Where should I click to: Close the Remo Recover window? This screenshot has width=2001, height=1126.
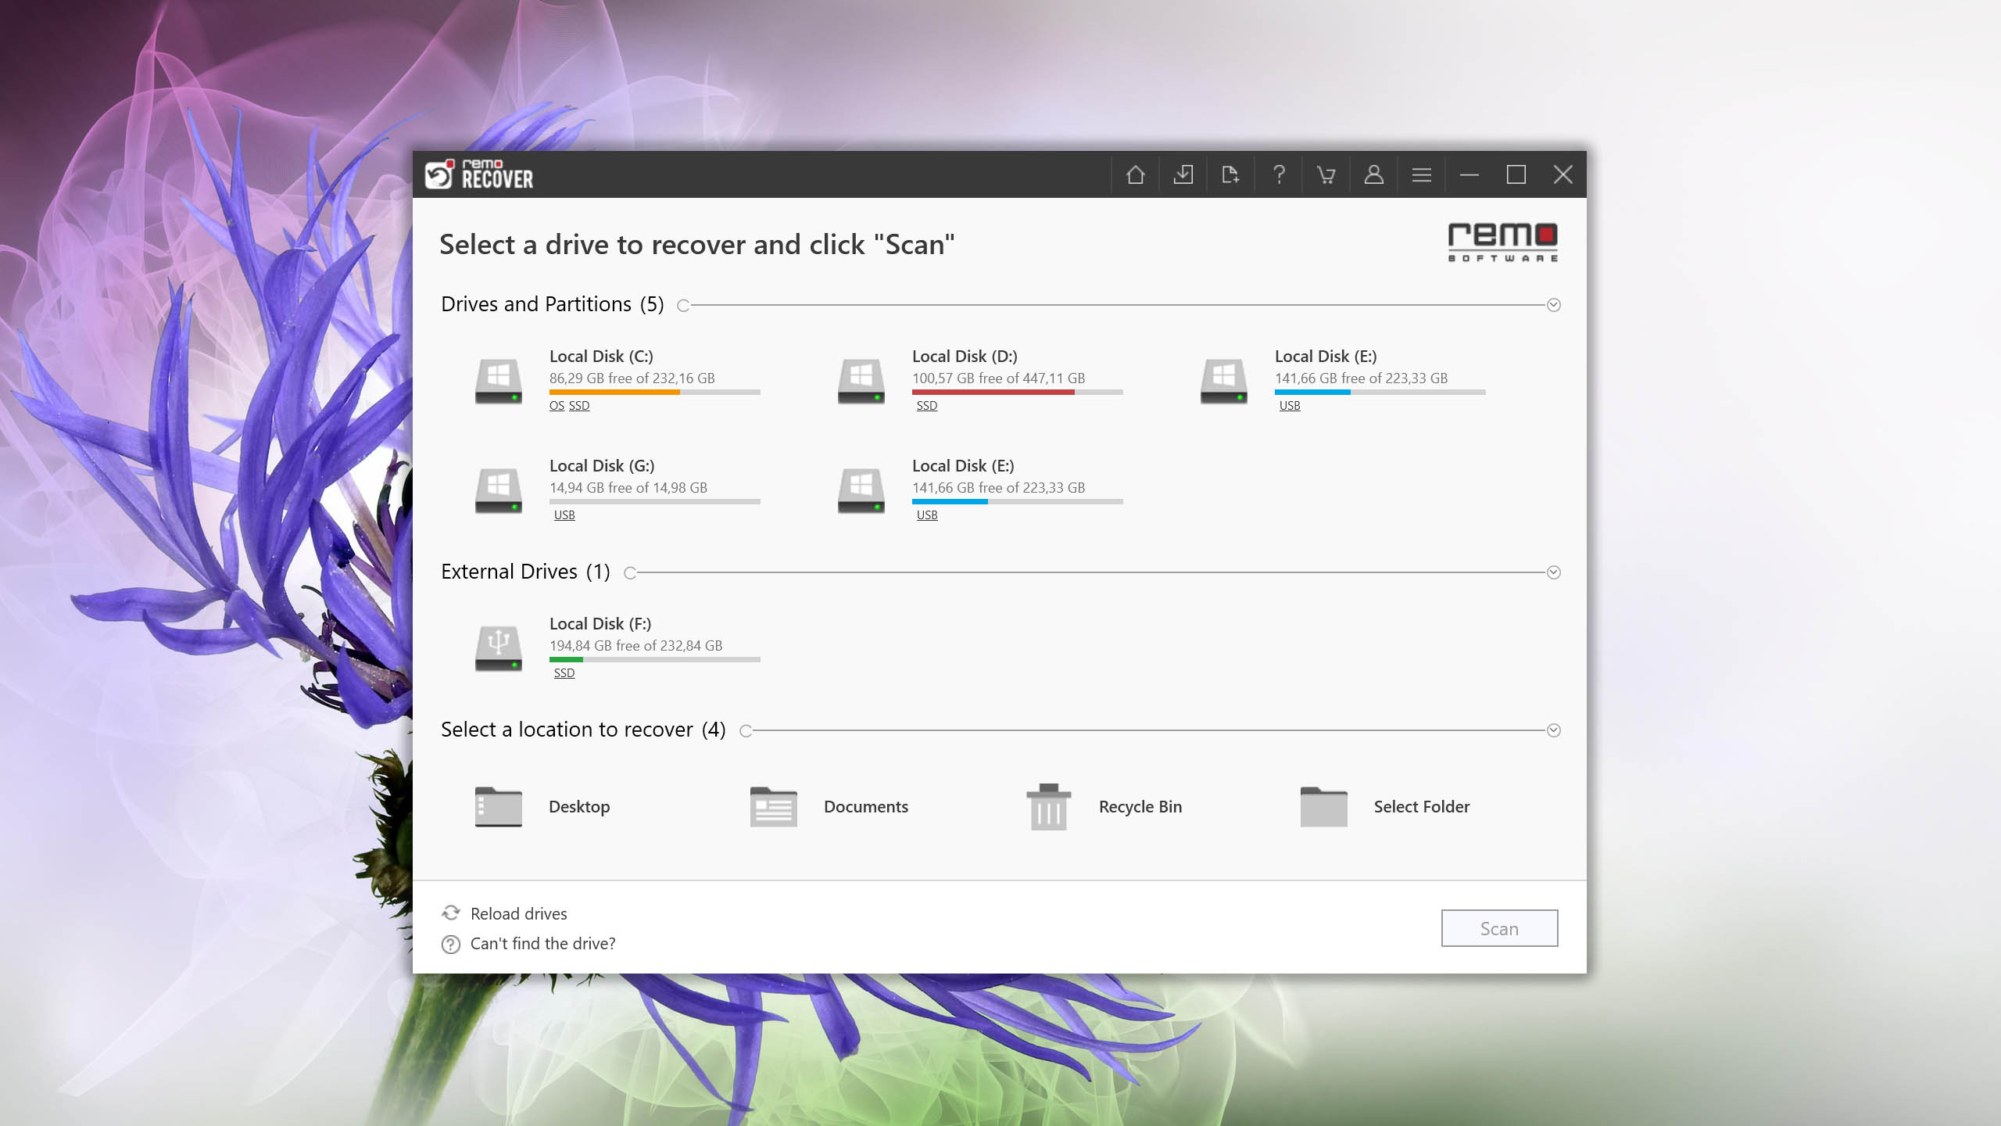(x=1563, y=174)
